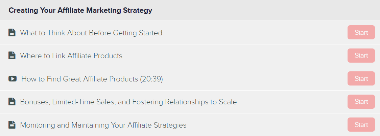Start the How to Find Great Affiliate Products video
Viewport: 380px width, 136px height.
(x=361, y=79)
